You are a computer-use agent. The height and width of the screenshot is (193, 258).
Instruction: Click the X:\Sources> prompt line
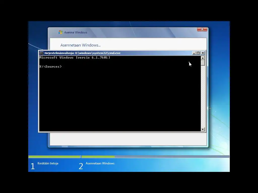click(50, 66)
